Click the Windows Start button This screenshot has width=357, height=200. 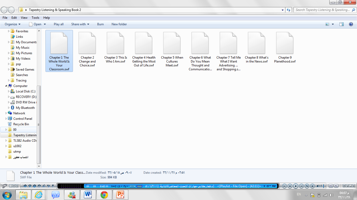[x=7, y=195]
